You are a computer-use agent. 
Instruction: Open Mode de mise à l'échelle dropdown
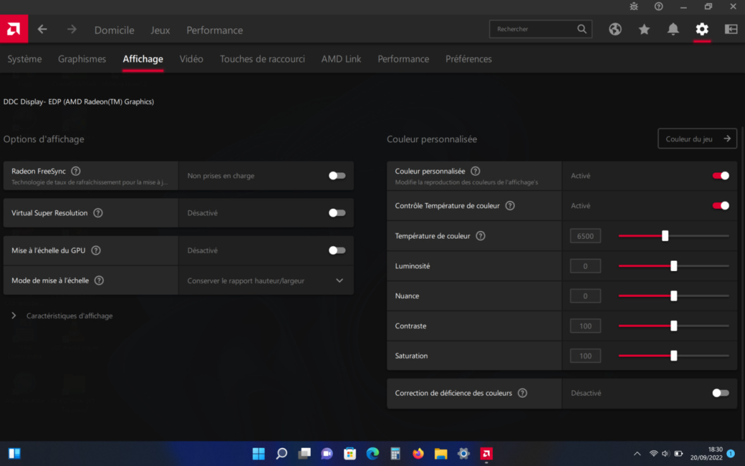click(x=266, y=281)
